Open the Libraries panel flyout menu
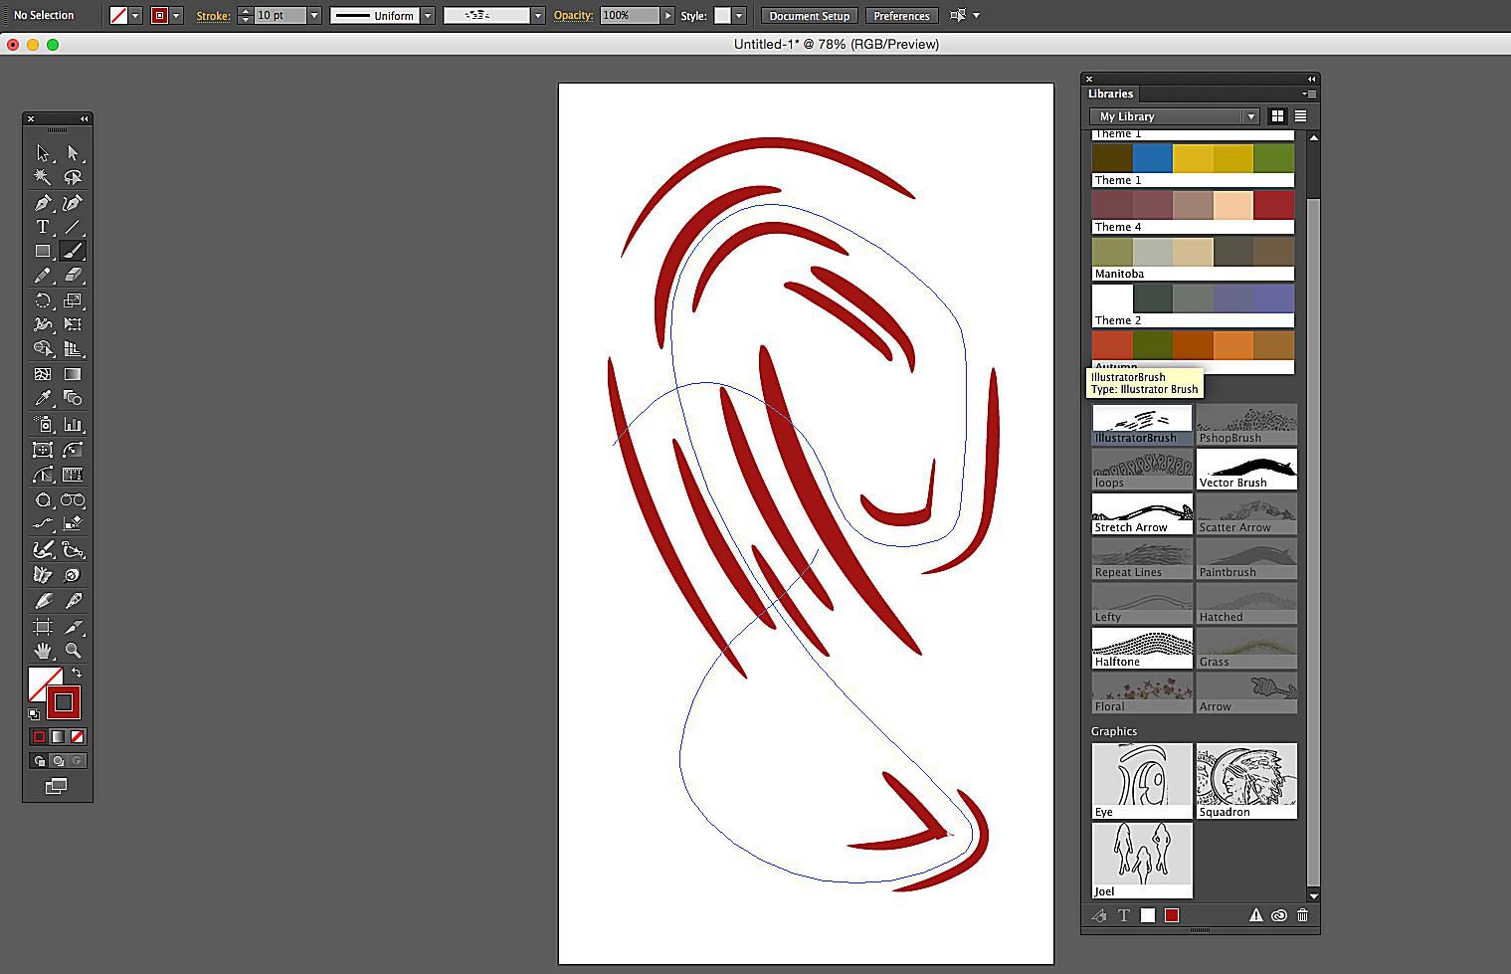The image size is (1511, 974). coord(1309,94)
